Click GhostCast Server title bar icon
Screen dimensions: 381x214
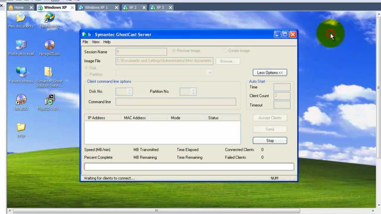point(84,34)
